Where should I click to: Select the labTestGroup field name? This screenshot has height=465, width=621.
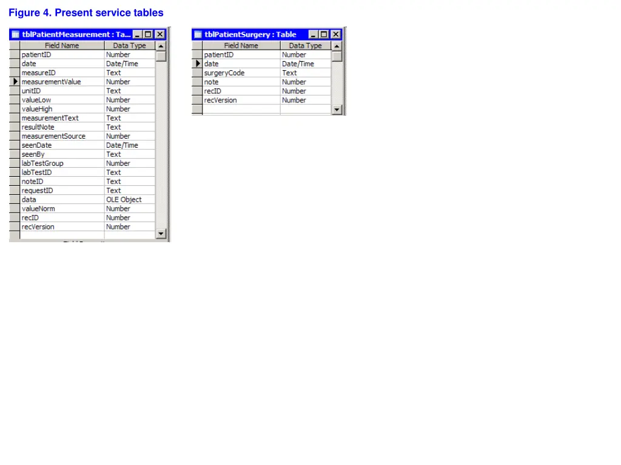pos(62,163)
